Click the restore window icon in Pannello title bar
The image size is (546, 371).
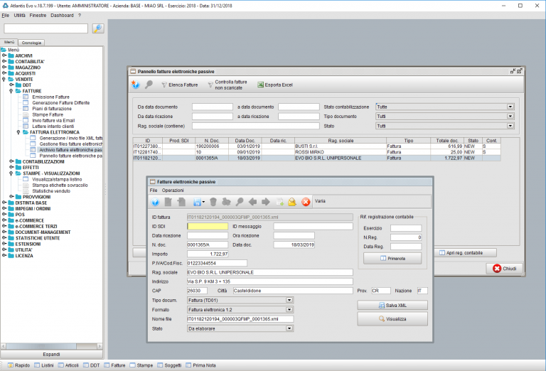pos(513,71)
